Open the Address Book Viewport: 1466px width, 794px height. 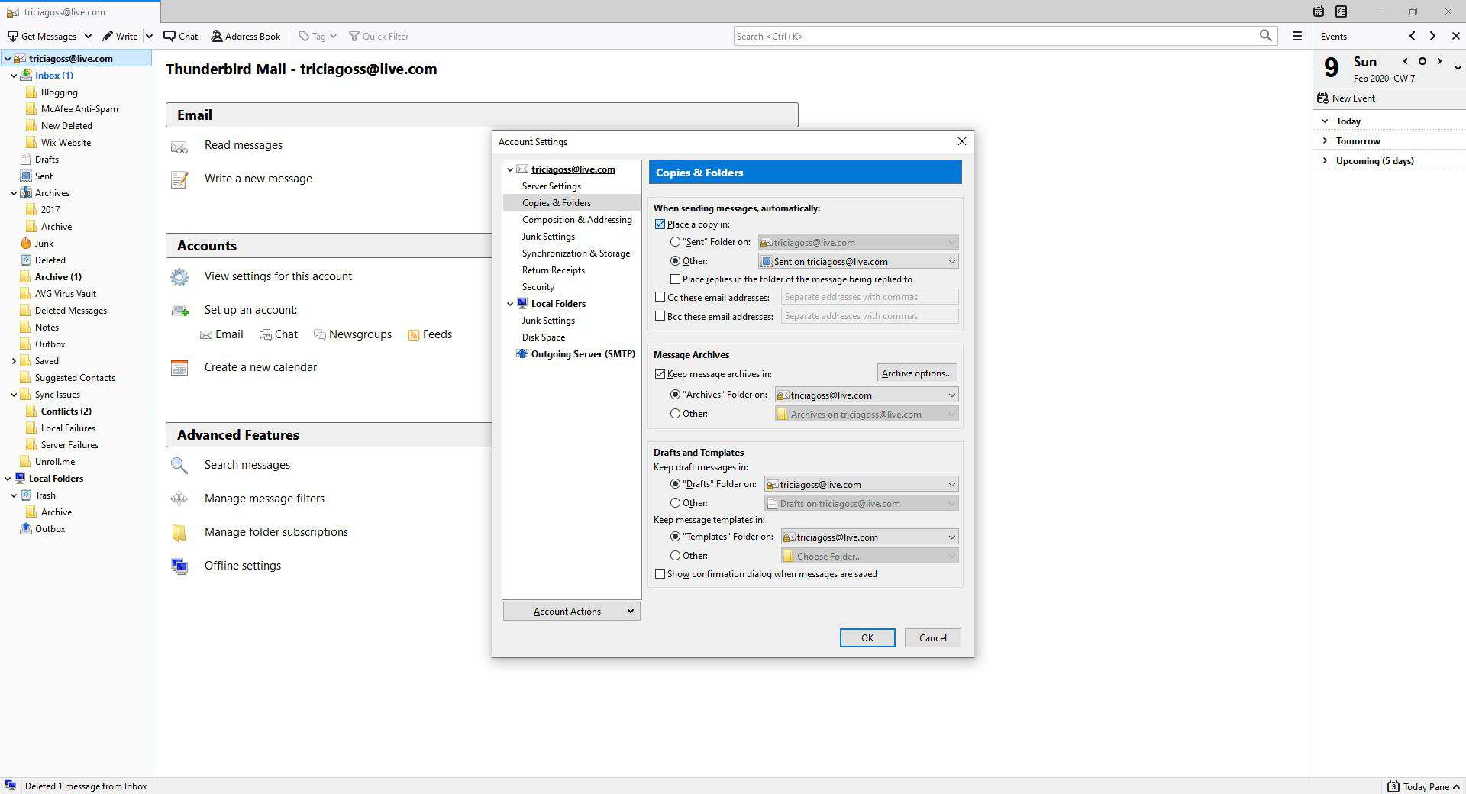tap(246, 36)
